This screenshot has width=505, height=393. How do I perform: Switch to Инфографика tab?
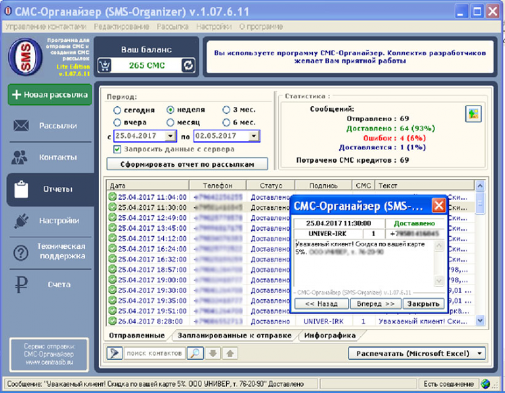click(x=330, y=335)
